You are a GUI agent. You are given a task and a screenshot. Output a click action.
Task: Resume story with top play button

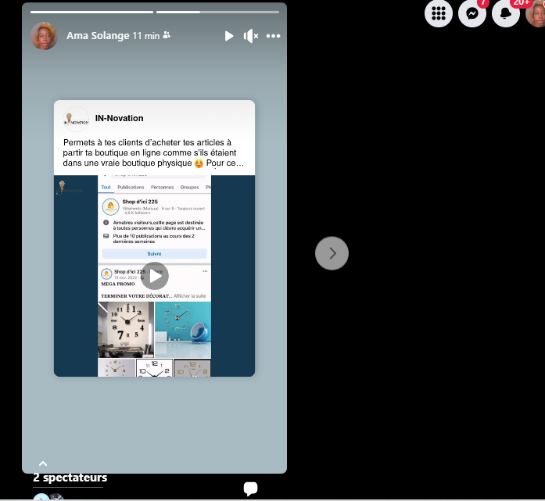[x=229, y=36]
